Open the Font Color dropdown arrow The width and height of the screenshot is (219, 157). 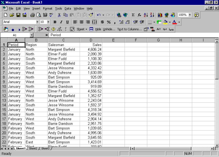point(179,22)
